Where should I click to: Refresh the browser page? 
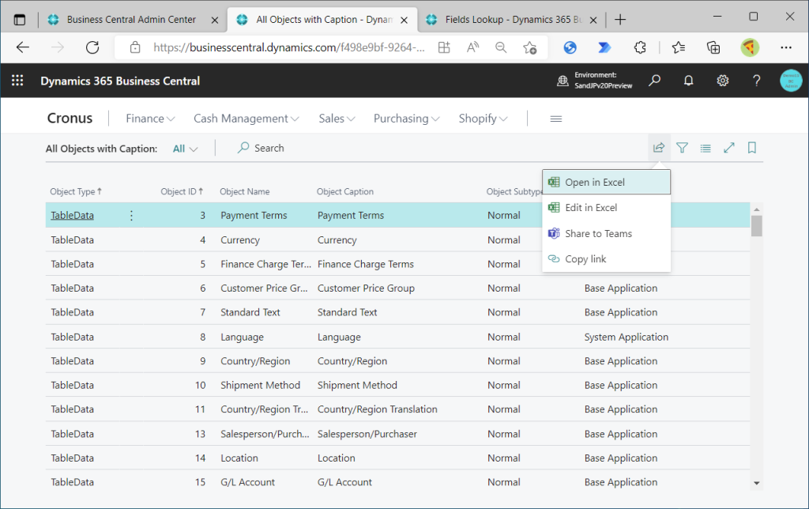(x=92, y=47)
